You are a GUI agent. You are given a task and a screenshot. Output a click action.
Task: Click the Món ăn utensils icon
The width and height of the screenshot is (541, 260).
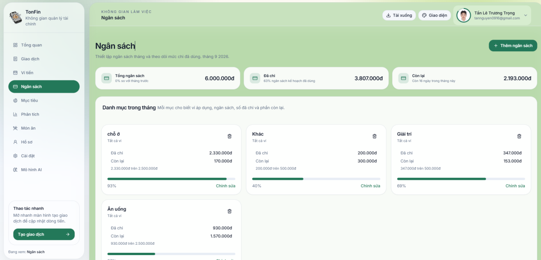pyautogui.click(x=15, y=128)
